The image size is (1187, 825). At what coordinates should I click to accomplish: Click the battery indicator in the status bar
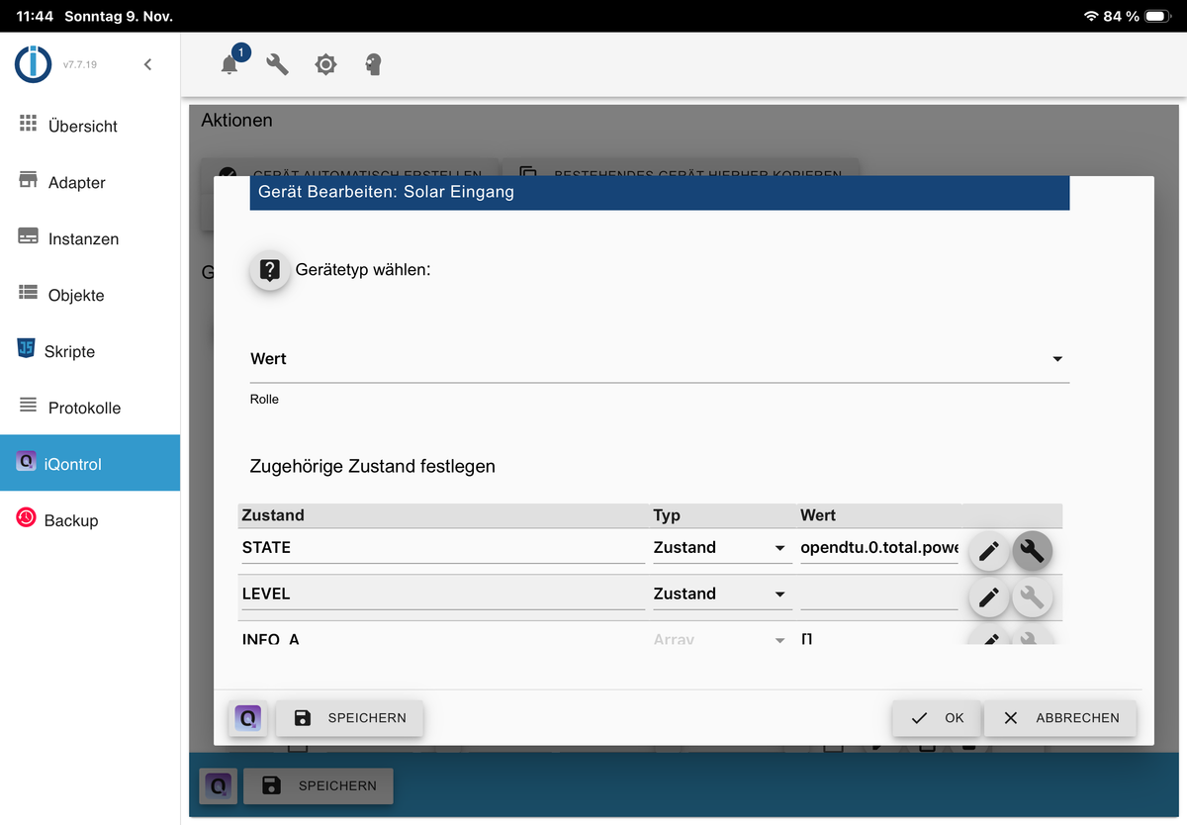click(x=1158, y=16)
